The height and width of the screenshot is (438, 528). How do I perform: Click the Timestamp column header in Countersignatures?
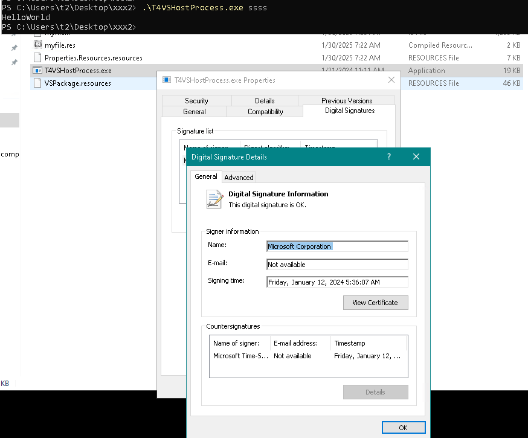369,343
